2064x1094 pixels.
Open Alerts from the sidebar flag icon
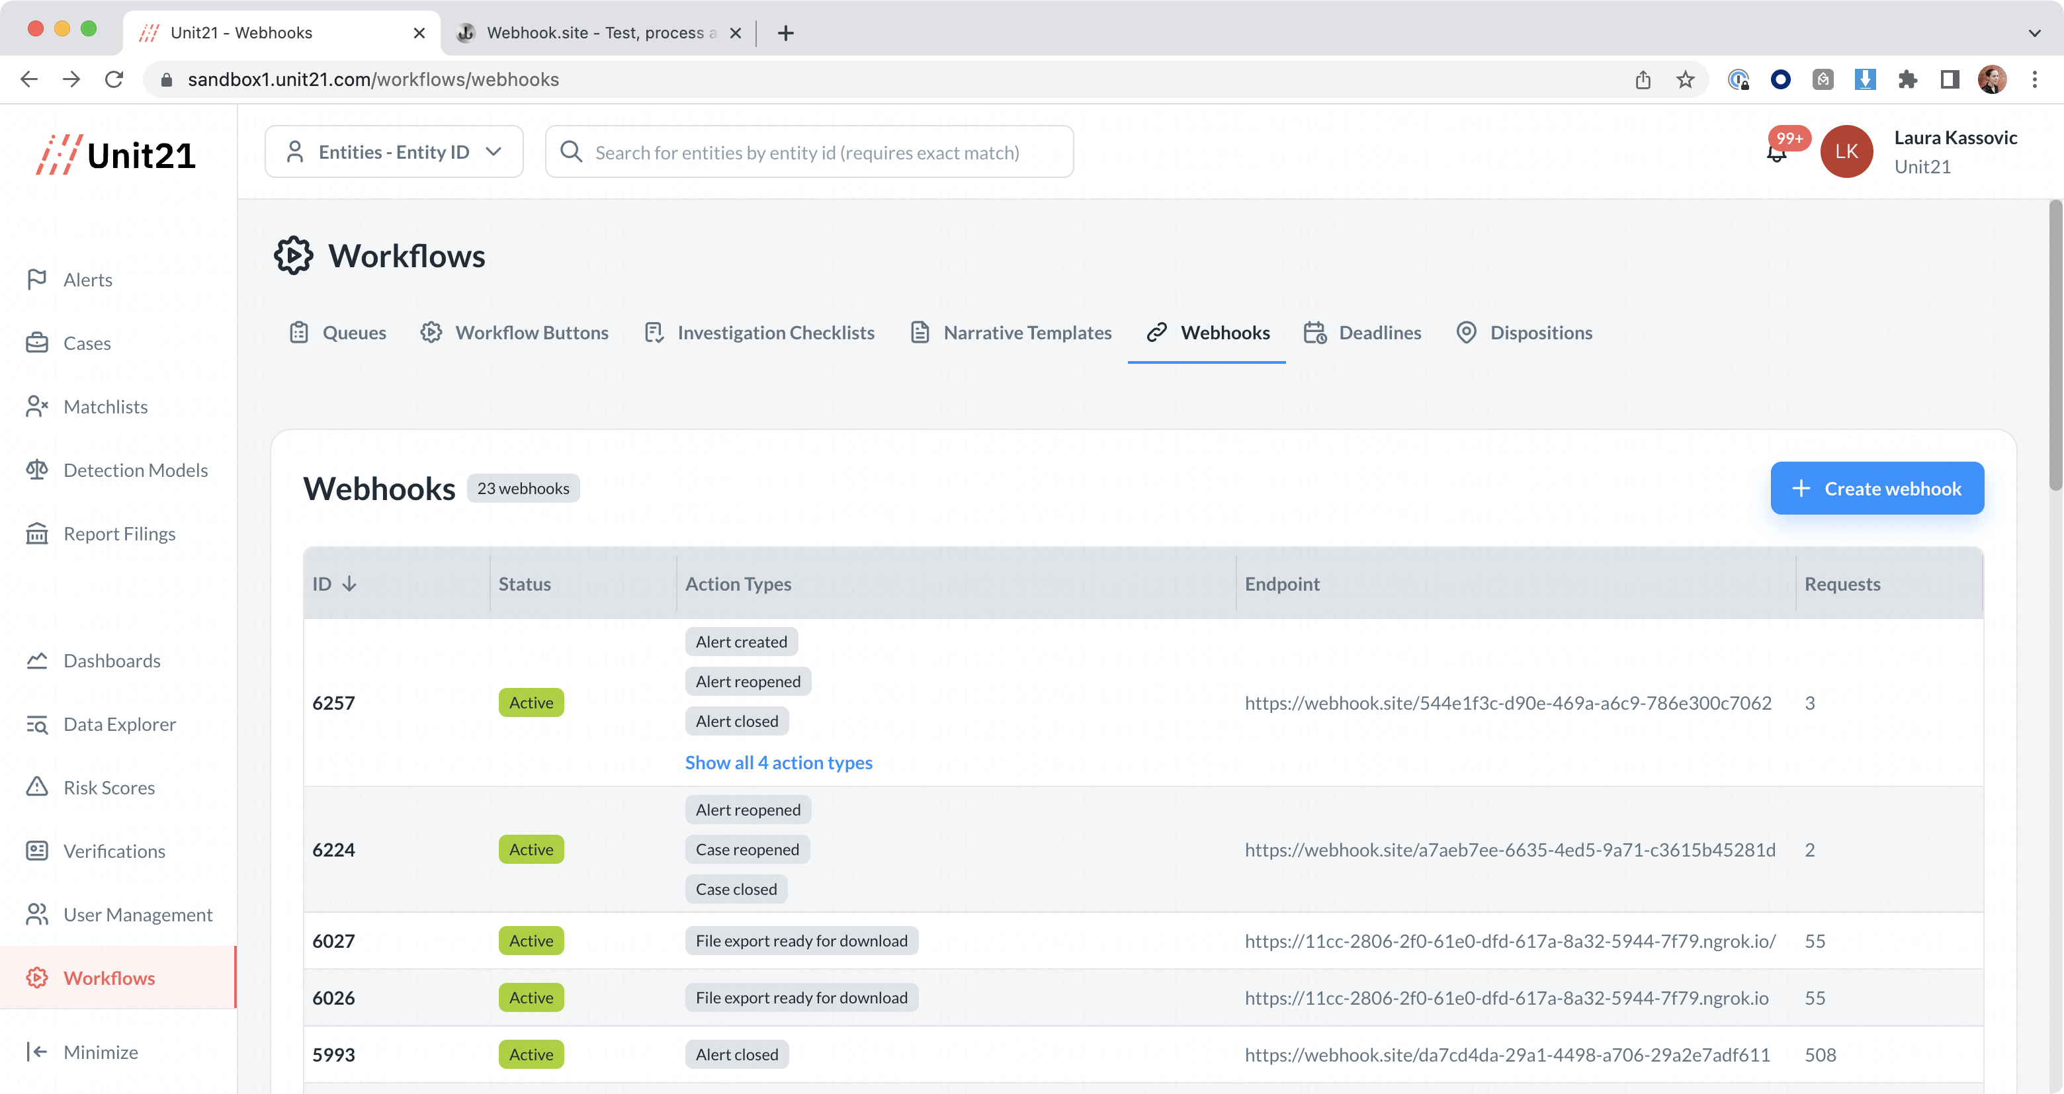(37, 280)
